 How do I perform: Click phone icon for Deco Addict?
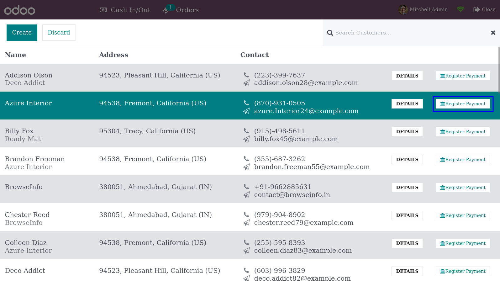coord(246,271)
